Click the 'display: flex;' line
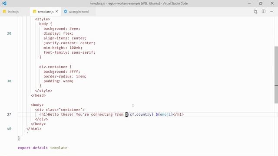The height and width of the screenshot is (156, 278). 59,33
